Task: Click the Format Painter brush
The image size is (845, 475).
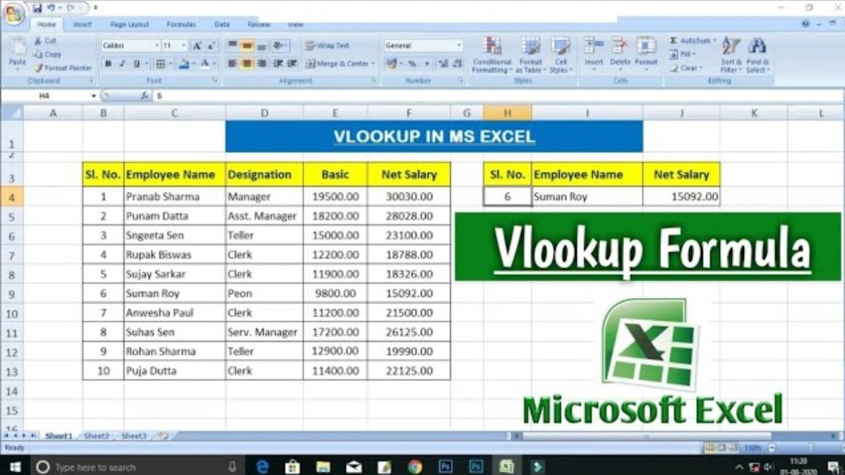Action: pyautogui.click(x=39, y=68)
